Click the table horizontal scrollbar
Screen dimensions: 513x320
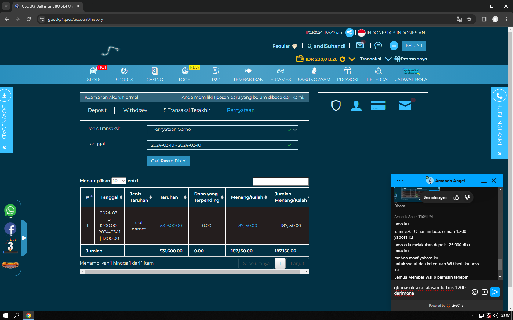click(192, 272)
